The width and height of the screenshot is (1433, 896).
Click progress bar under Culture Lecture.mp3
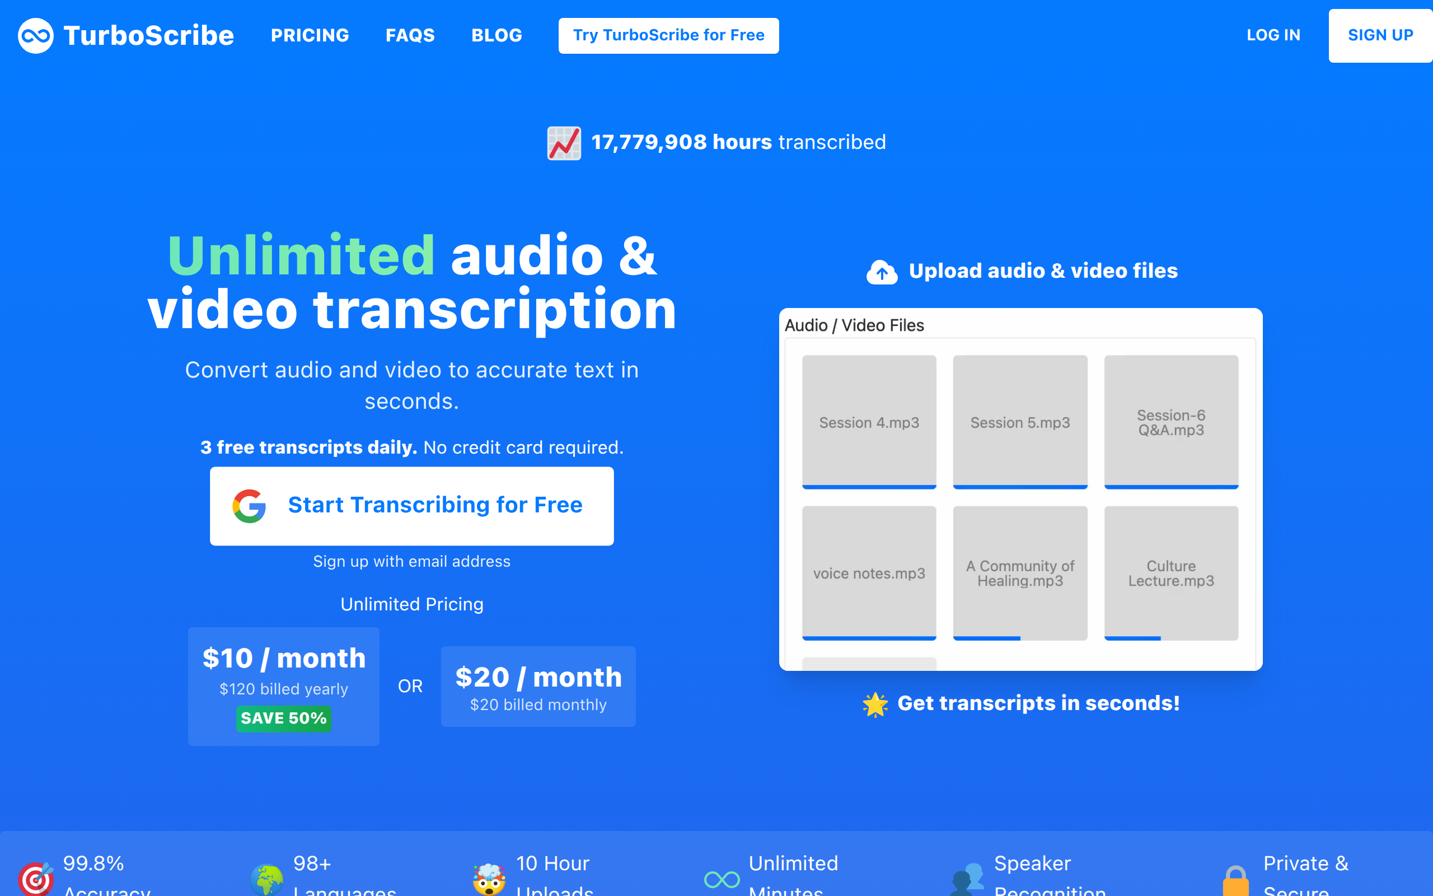click(x=1132, y=638)
